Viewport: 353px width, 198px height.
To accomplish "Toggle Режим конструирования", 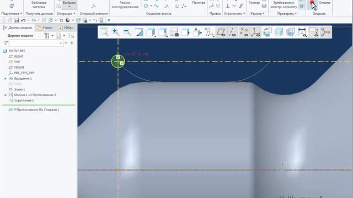I will [x=125, y=4].
